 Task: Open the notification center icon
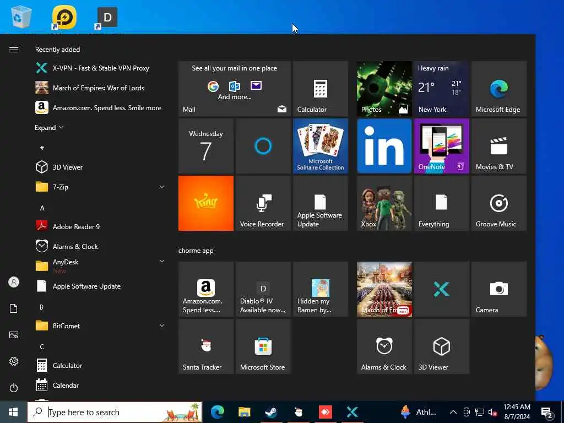(547, 413)
